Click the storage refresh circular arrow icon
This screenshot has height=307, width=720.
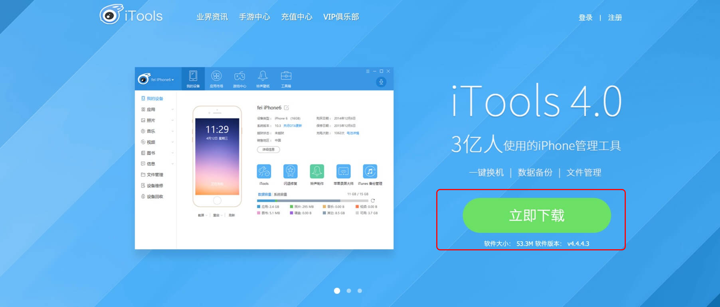point(373,201)
